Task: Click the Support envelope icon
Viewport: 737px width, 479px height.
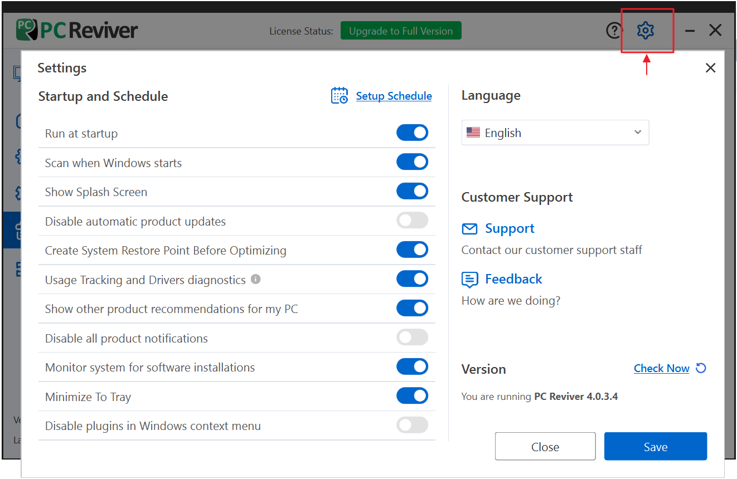Action: [x=470, y=229]
